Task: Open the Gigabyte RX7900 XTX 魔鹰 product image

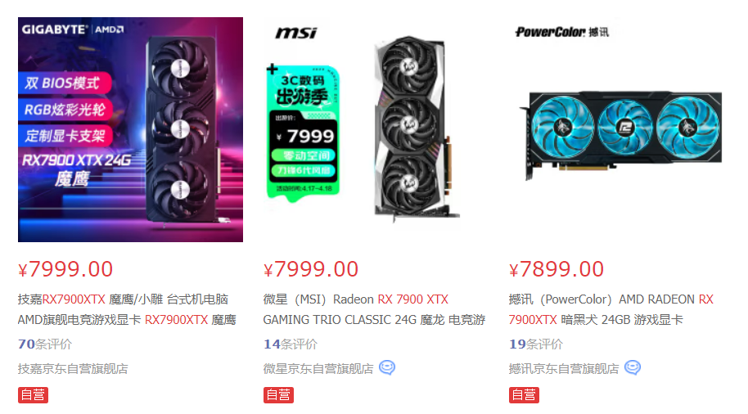Action: point(130,130)
